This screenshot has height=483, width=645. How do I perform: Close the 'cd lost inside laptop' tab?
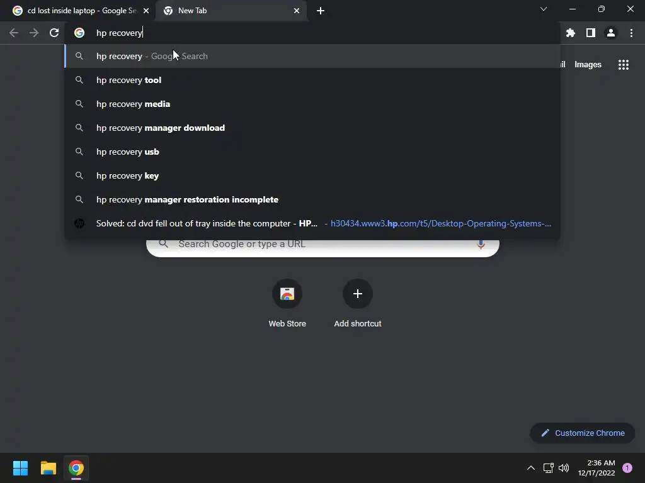coord(146,11)
